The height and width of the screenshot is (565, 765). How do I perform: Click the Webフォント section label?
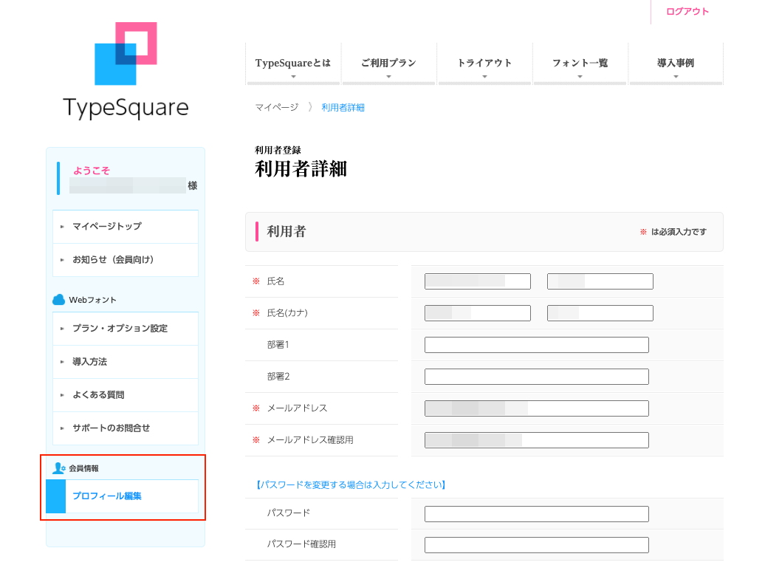tap(93, 300)
